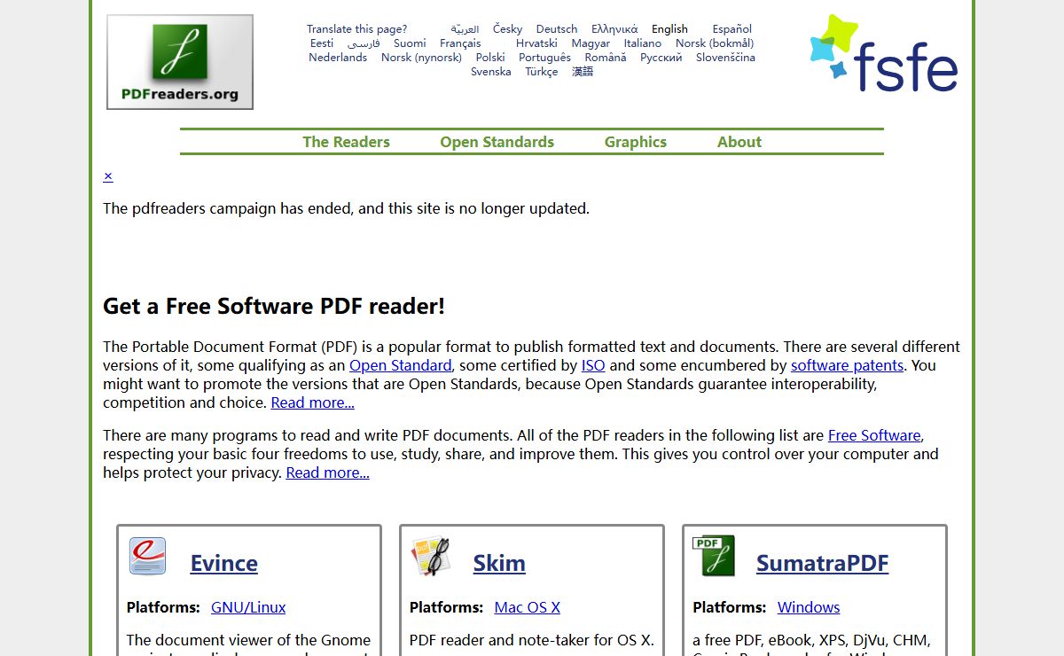Select the فارسی translation
Image resolution: width=1064 pixels, height=656 pixels.
[x=364, y=43]
